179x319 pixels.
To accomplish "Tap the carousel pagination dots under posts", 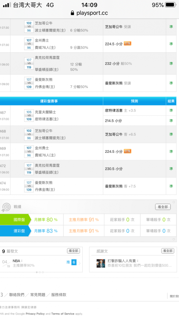I will (x=39, y=272).
